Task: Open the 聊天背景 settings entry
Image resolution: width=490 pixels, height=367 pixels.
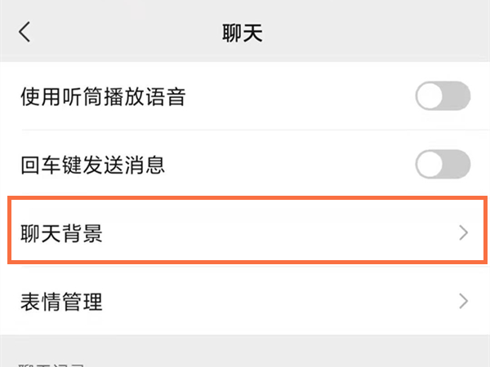Action: click(61, 234)
